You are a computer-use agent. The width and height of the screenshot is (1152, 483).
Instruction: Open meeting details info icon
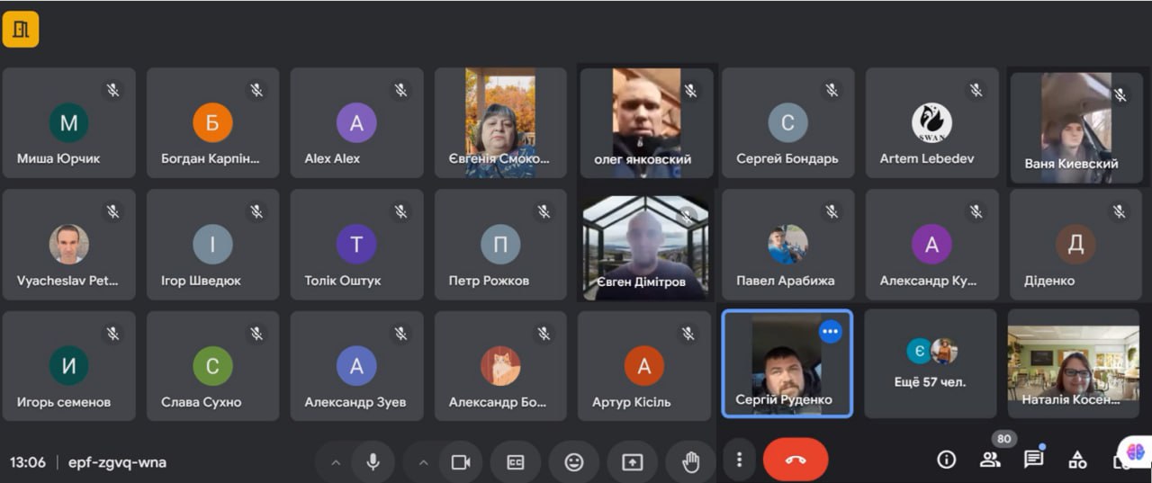(x=946, y=460)
